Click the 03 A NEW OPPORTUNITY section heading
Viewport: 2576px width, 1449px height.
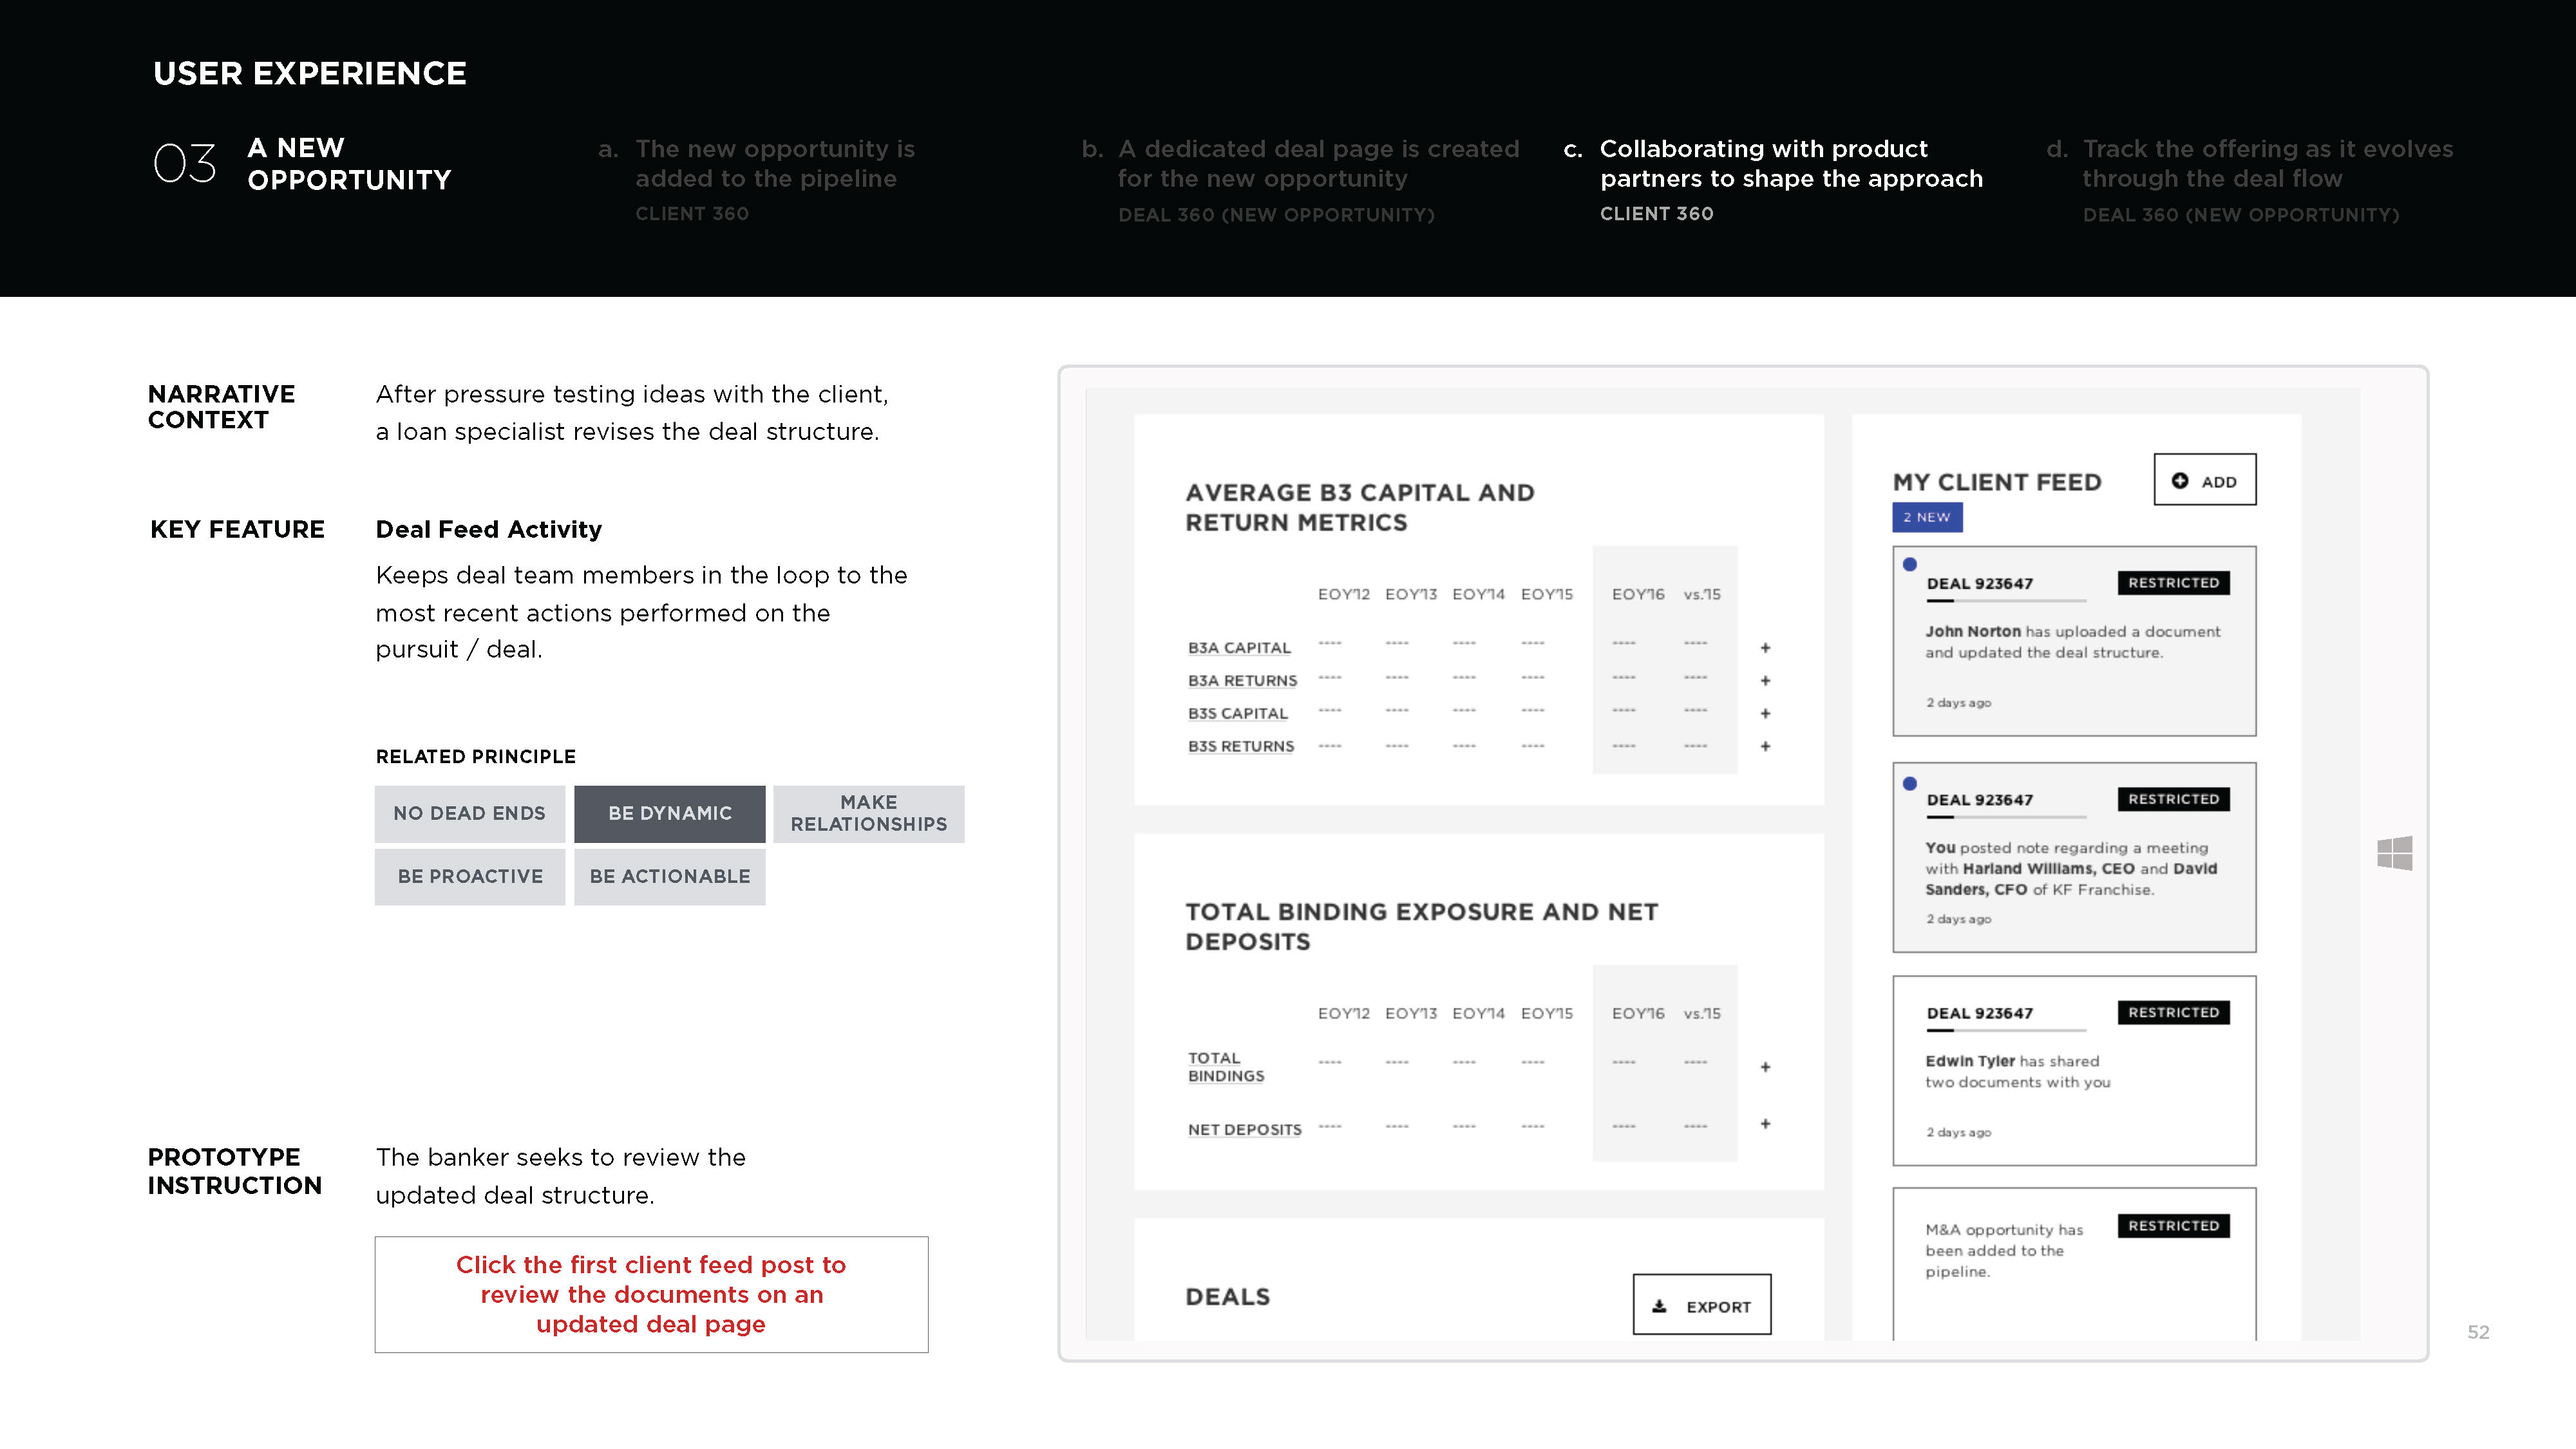click(302, 164)
